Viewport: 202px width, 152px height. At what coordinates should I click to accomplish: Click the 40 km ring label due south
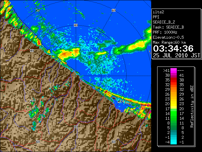76,127
